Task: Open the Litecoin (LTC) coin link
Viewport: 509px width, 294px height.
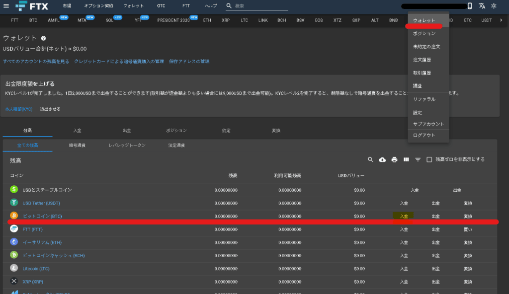Action: tap(36, 269)
